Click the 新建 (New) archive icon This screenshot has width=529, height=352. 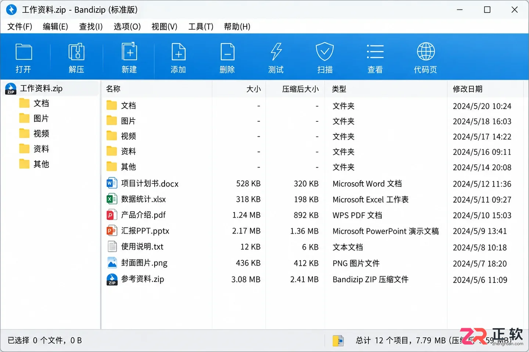pyautogui.click(x=129, y=51)
